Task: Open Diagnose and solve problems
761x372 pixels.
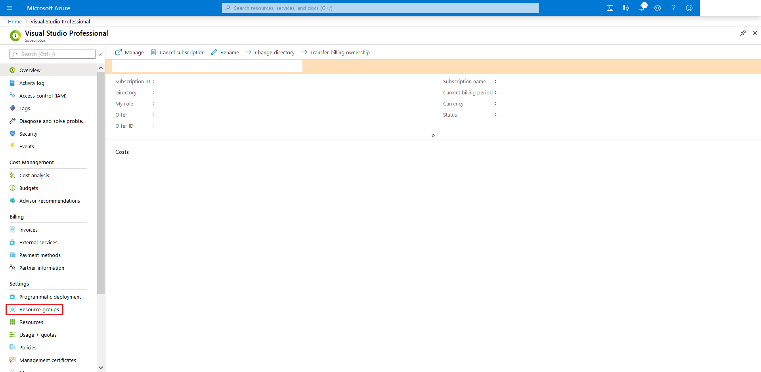Action: (48, 121)
